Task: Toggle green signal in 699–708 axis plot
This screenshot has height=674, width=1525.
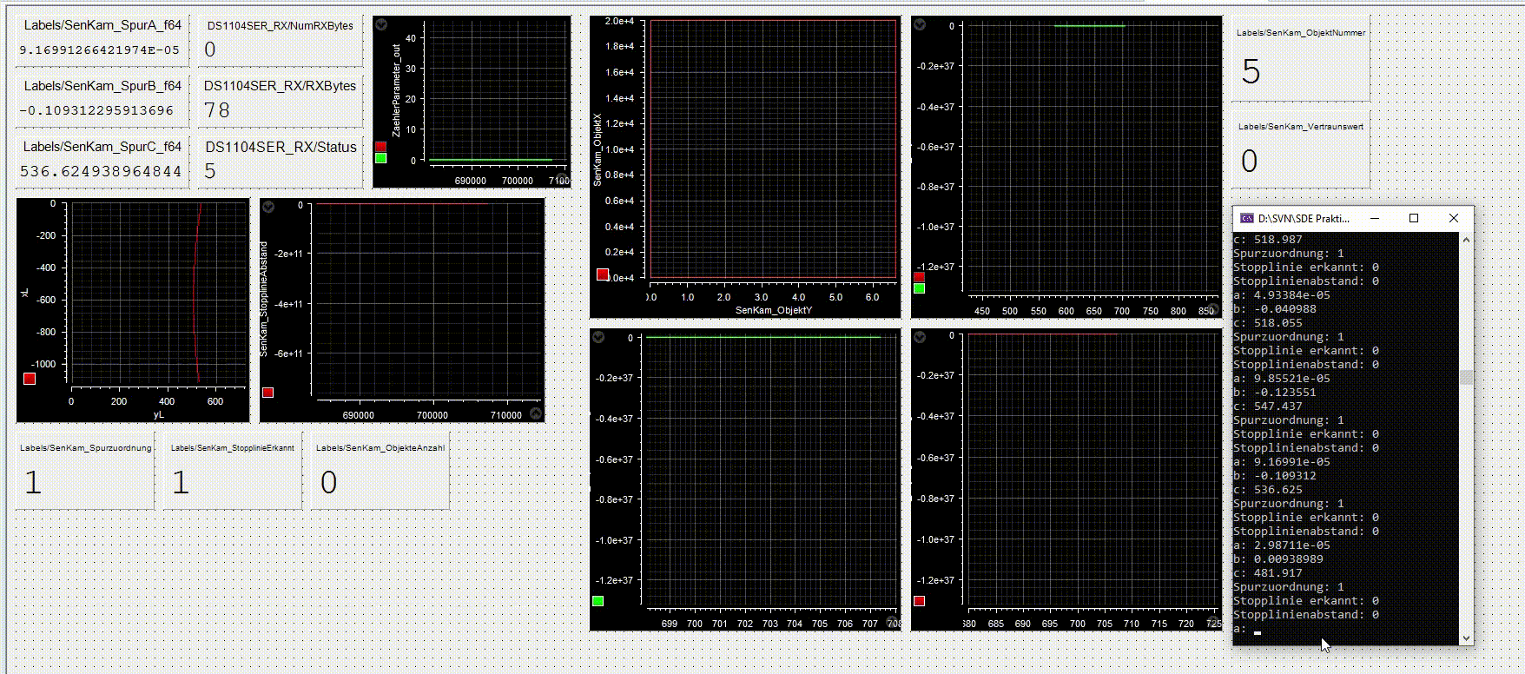Action: click(597, 601)
